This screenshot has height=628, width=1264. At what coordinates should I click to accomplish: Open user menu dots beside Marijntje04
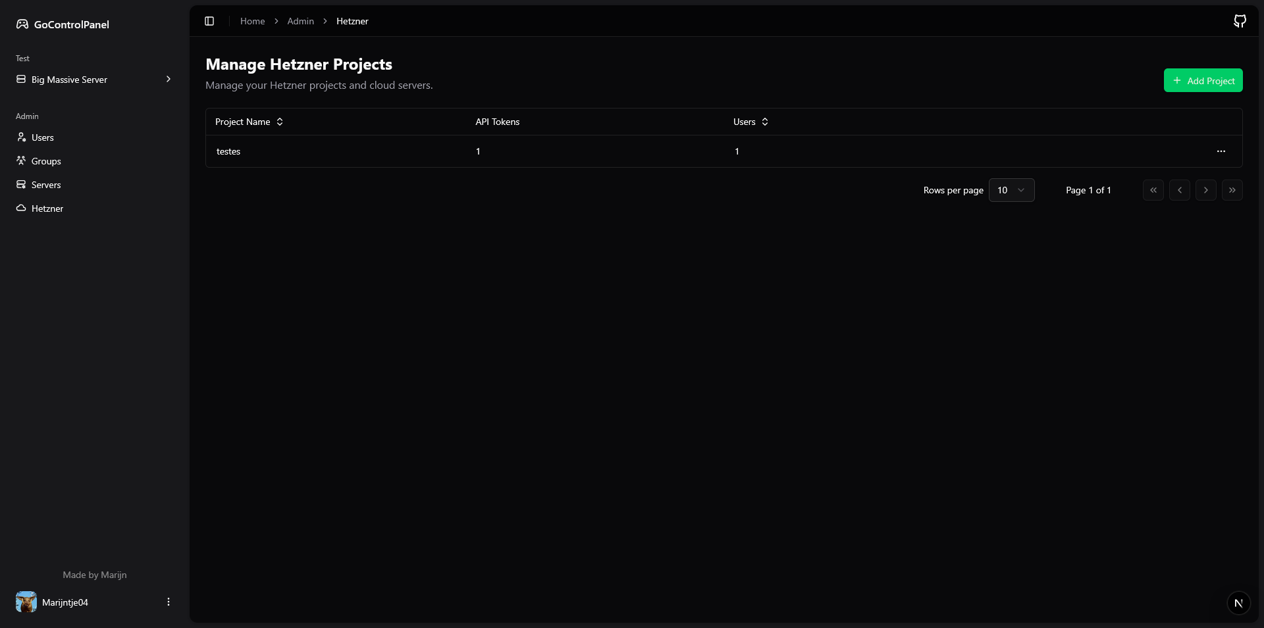click(x=169, y=602)
